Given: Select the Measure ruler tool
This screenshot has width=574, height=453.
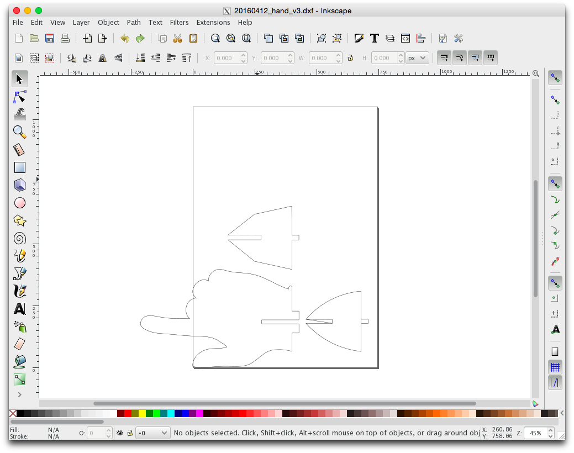Looking at the screenshot, I should (x=19, y=150).
